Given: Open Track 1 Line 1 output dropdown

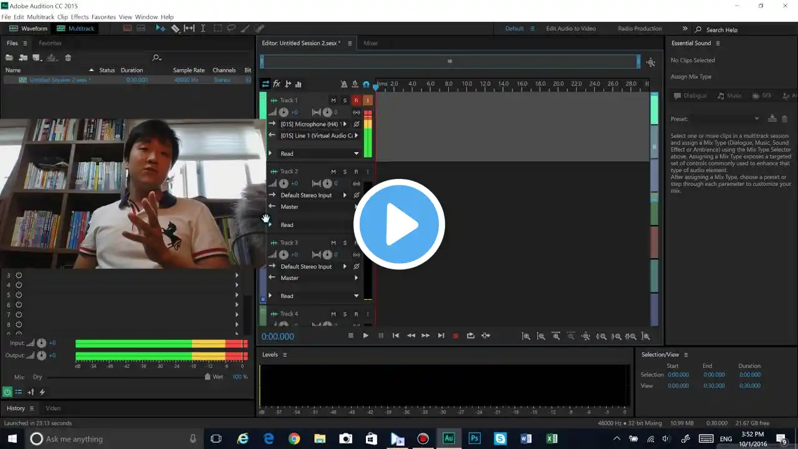Looking at the screenshot, I should coord(319,135).
